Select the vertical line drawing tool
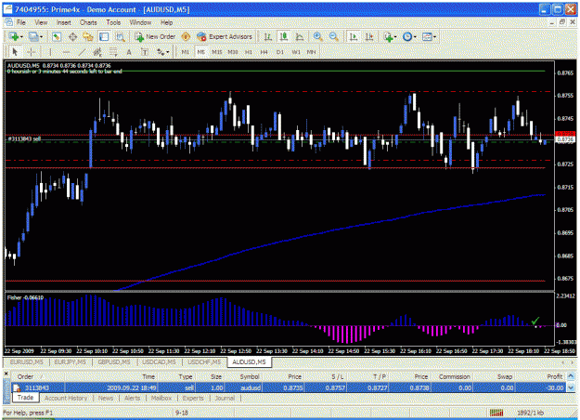This screenshot has width=580, height=420. click(50, 52)
